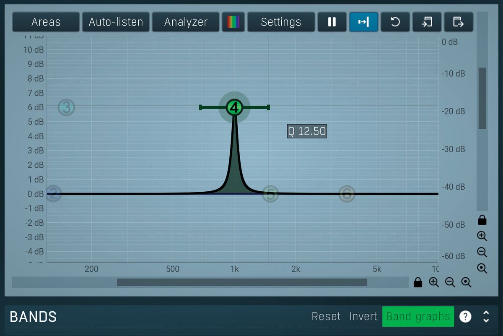Open the Settings menu
Viewport: 503px width, 336px height.
click(x=281, y=22)
